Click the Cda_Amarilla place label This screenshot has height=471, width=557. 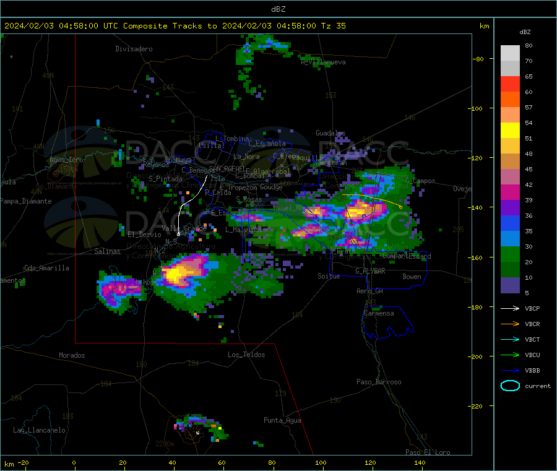pos(46,268)
